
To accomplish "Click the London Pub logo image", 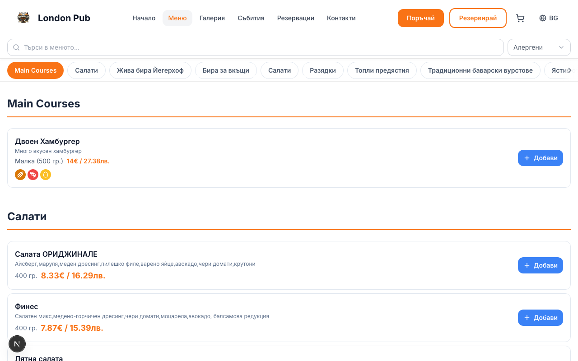I will [x=23, y=18].
